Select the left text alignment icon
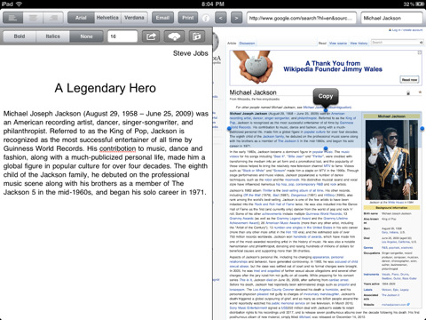 12,18
